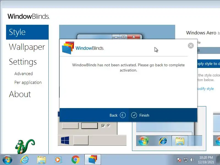Select the Style tab in WindowBlinds sidebar

27,32
